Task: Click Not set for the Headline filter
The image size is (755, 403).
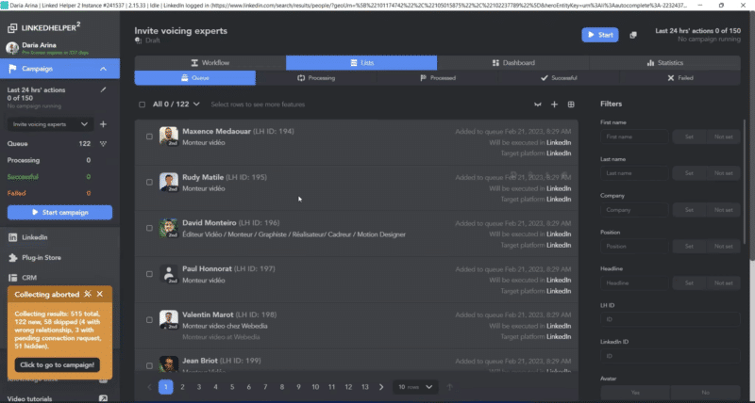Action: pos(723,282)
